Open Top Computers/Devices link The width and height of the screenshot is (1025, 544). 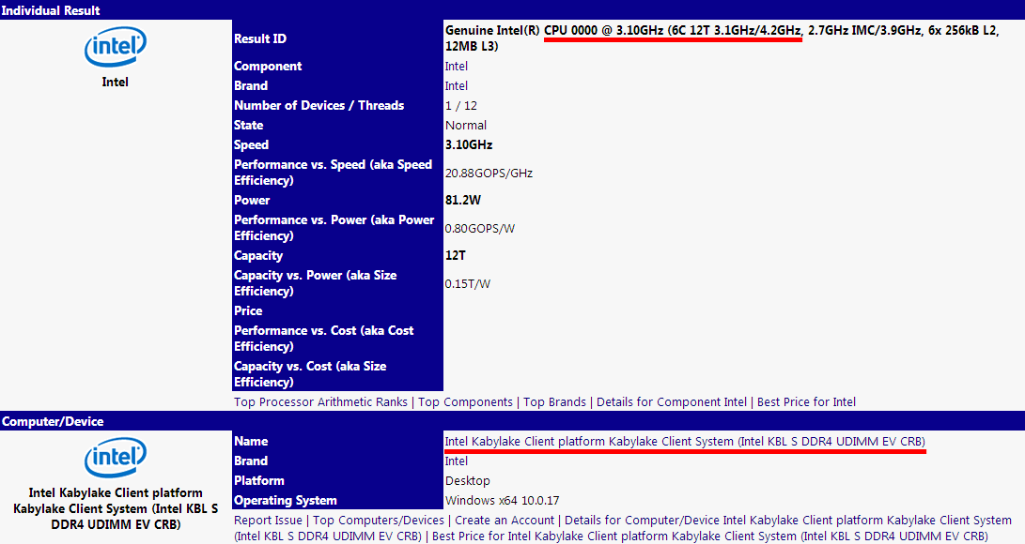379,521
